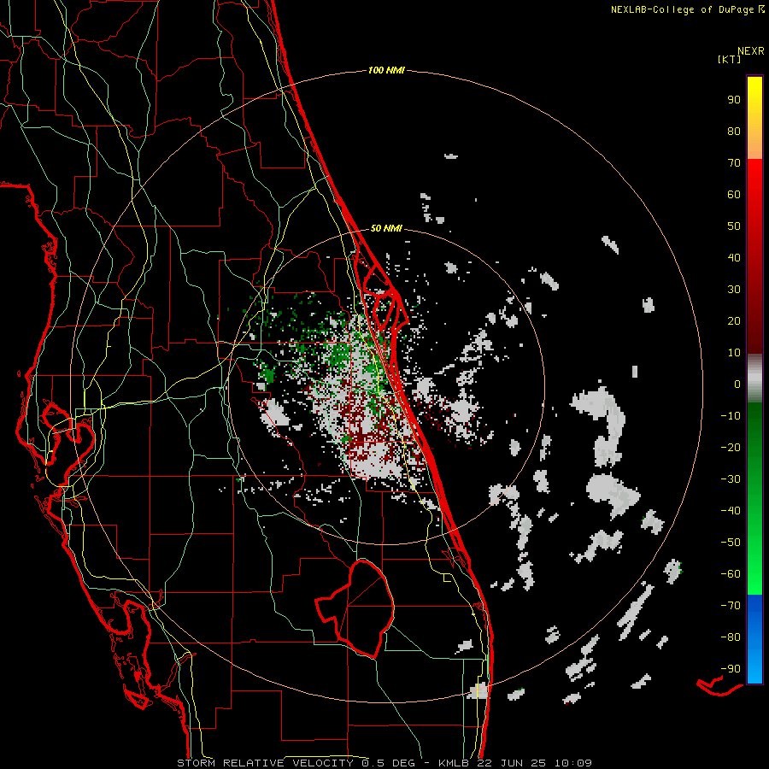
Task: Click the -80 value on the velocity scale
Action: (731, 637)
